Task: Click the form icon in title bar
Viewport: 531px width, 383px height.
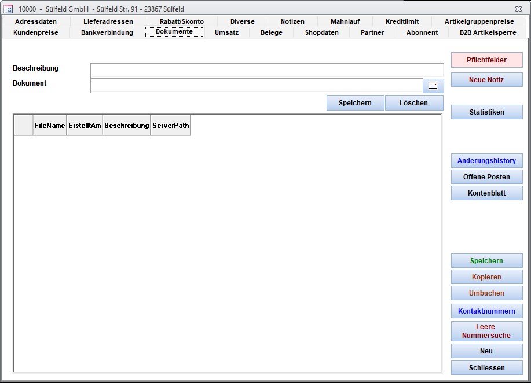Action: [8, 9]
